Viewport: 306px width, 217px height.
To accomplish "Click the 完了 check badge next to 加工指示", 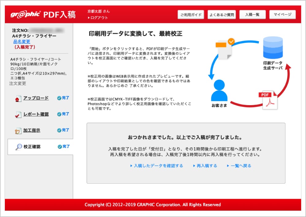I will (x=63, y=130).
